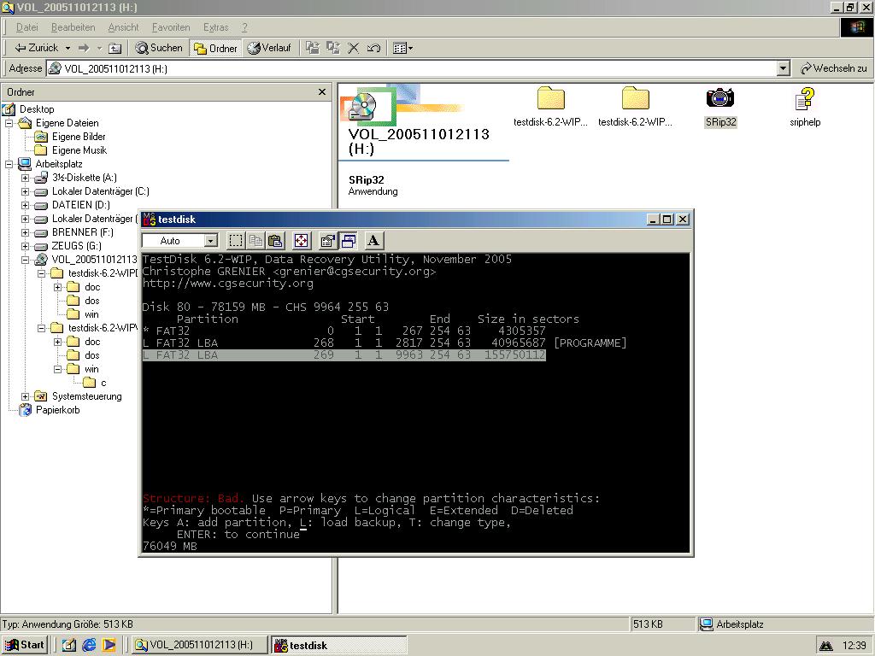This screenshot has height=656, width=875.
Task: Open the Auto font size dropdown
Action: click(210, 241)
